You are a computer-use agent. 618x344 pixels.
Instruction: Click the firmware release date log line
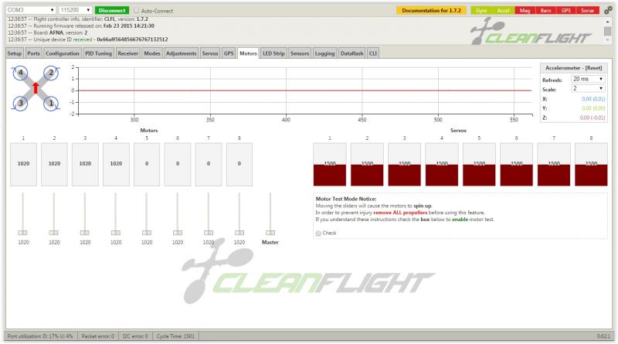click(81, 26)
